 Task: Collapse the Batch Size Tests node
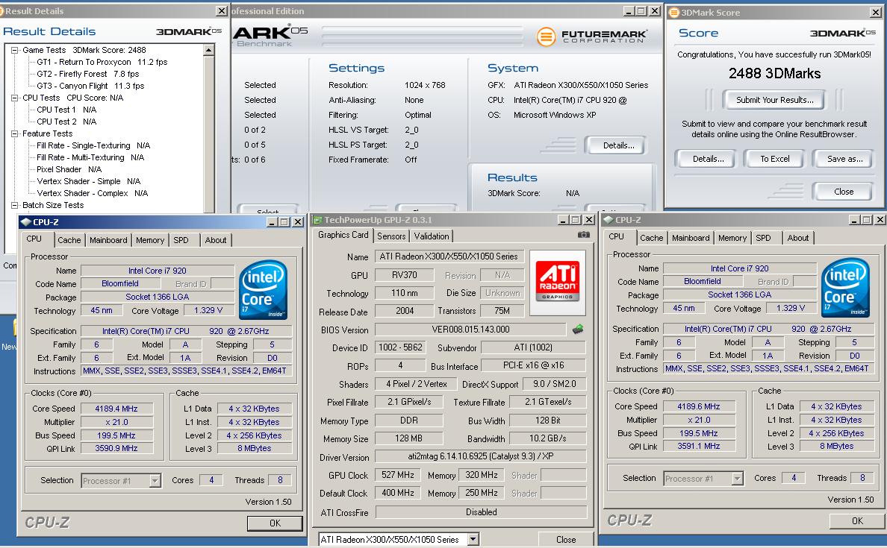click(15, 206)
